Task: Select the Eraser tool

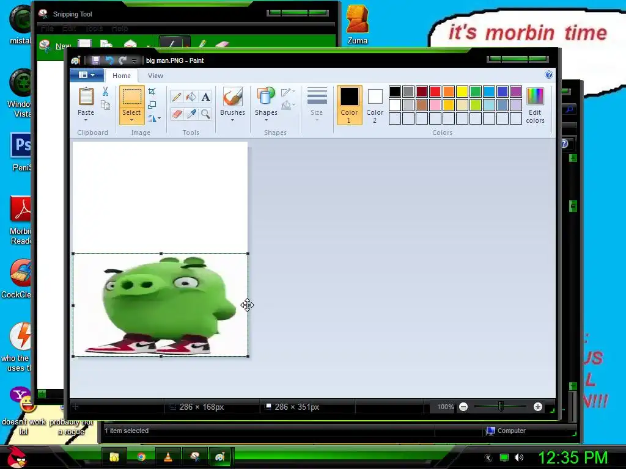Action: [x=177, y=114]
